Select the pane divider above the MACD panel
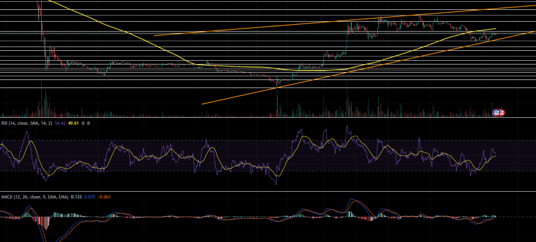 click(268, 192)
